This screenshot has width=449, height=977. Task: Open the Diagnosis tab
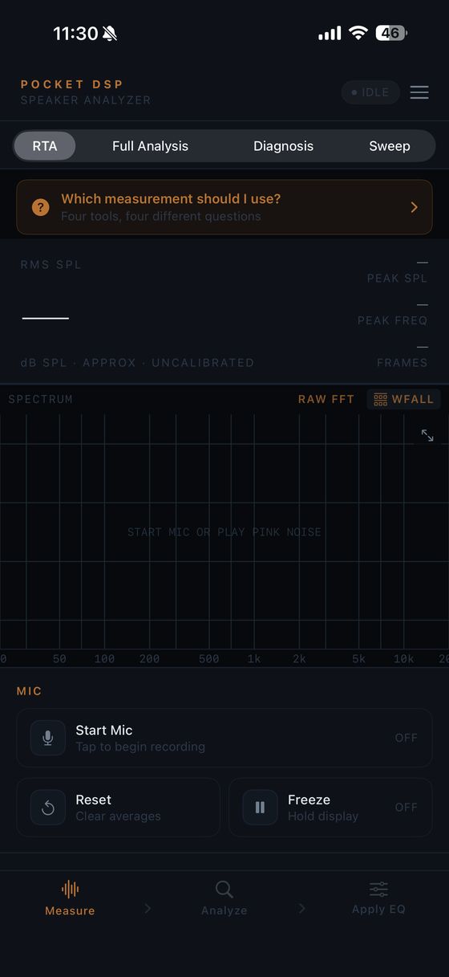(x=283, y=146)
